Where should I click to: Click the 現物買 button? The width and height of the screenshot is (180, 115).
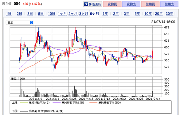tap(112, 4)
